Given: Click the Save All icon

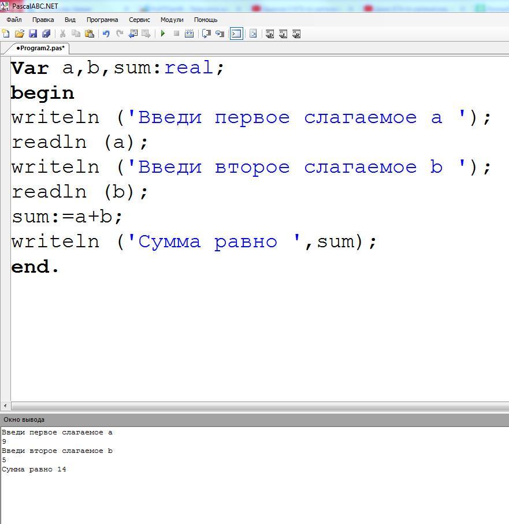Looking at the screenshot, I should 46,34.
